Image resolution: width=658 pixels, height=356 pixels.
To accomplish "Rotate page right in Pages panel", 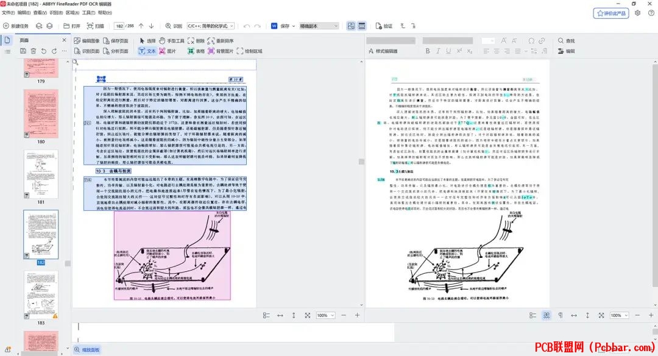I will coord(54,51).
